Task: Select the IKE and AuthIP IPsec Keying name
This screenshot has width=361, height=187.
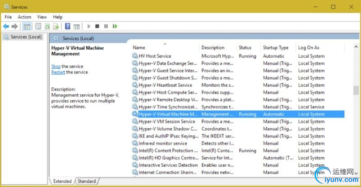Action: (168, 136)
